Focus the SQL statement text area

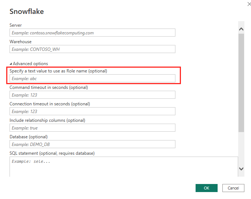(x=124, y=167)
